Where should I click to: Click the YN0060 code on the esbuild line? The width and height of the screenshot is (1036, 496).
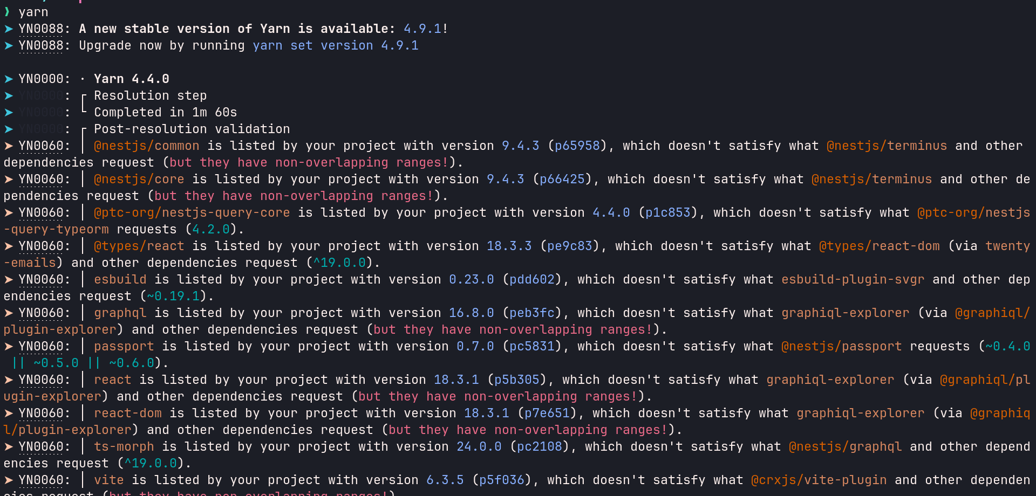coord(41,279)
